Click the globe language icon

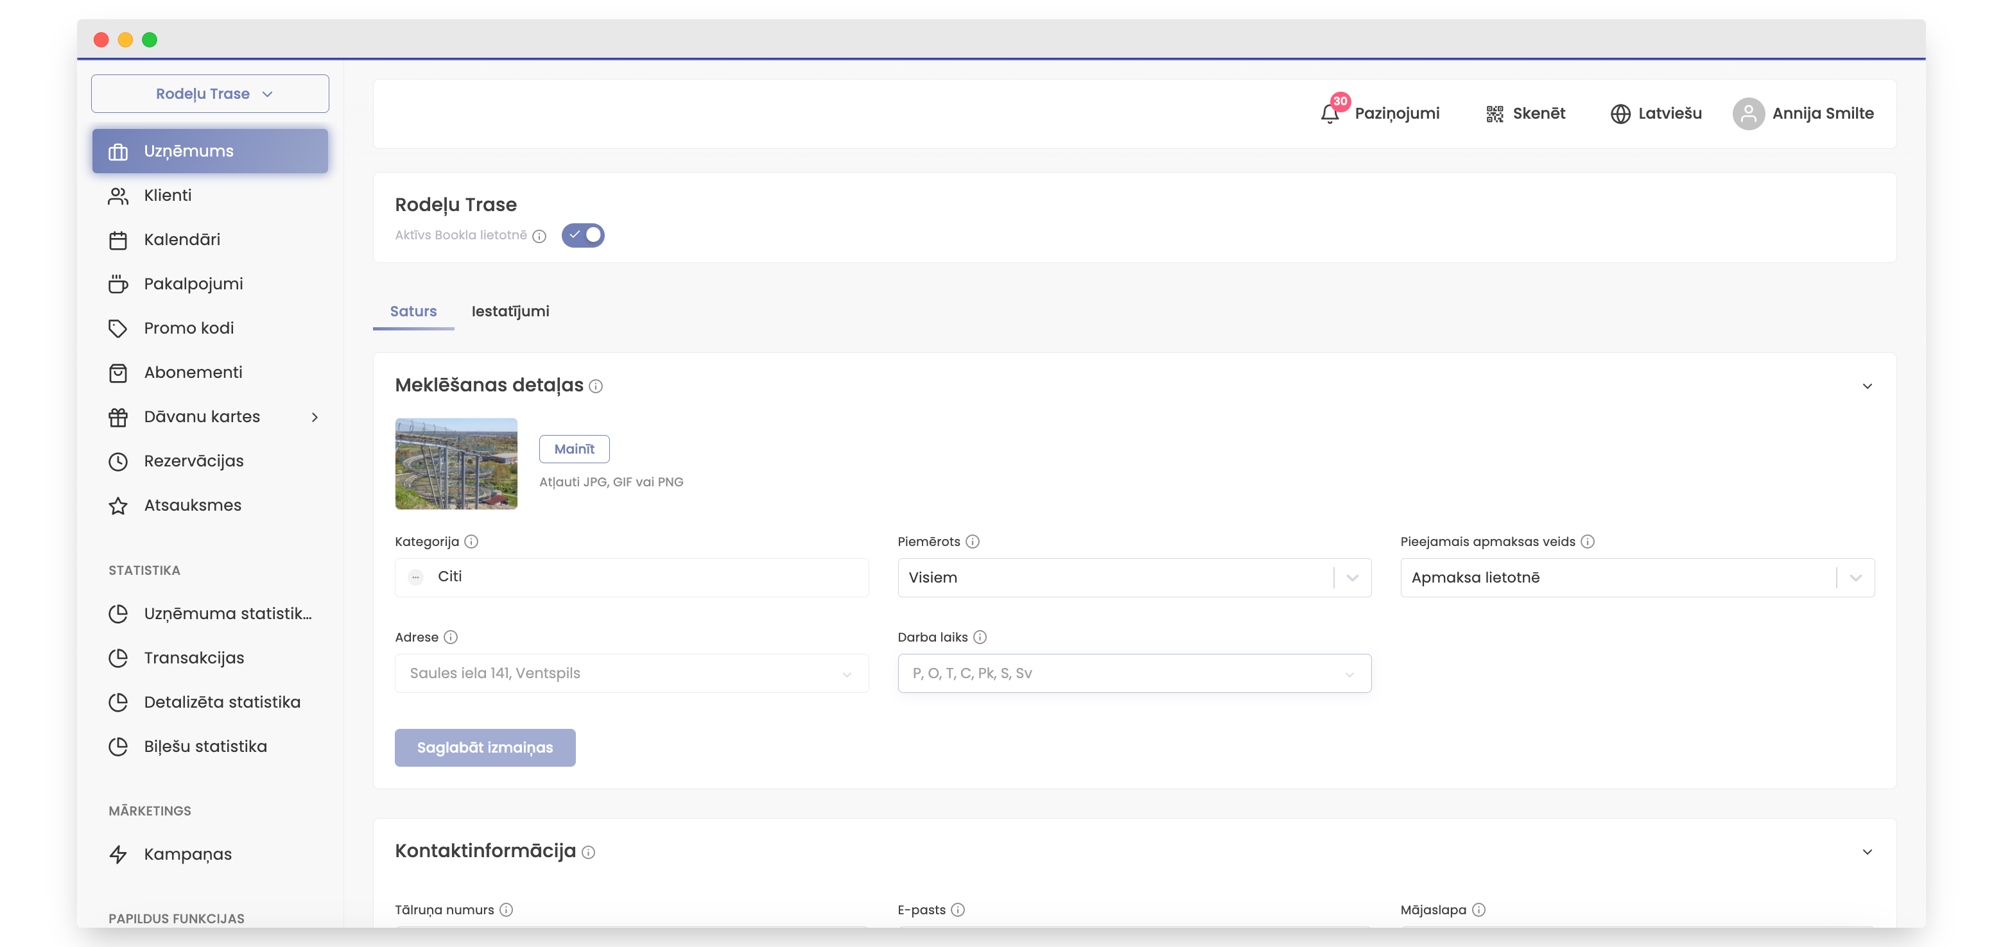[1620, 114]
